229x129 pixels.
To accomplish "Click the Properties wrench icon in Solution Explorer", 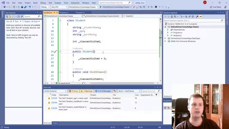I will tap(197, 16).
